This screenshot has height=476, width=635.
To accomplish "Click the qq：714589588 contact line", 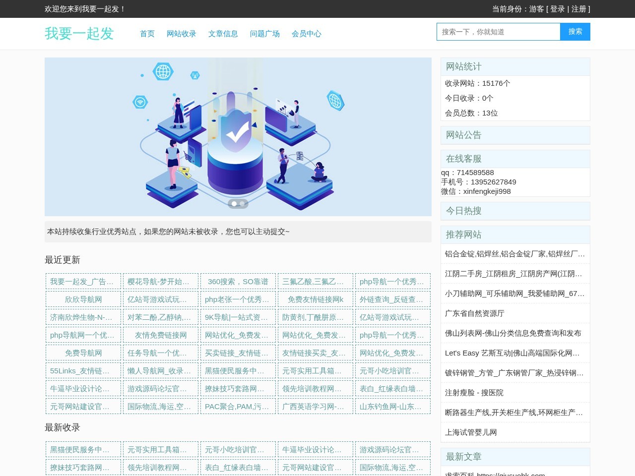I will [467, 173].
